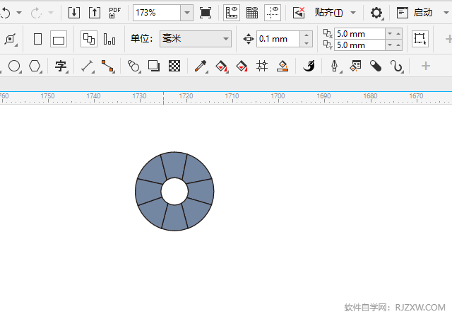Pick the Eyedropper tool

201,66
